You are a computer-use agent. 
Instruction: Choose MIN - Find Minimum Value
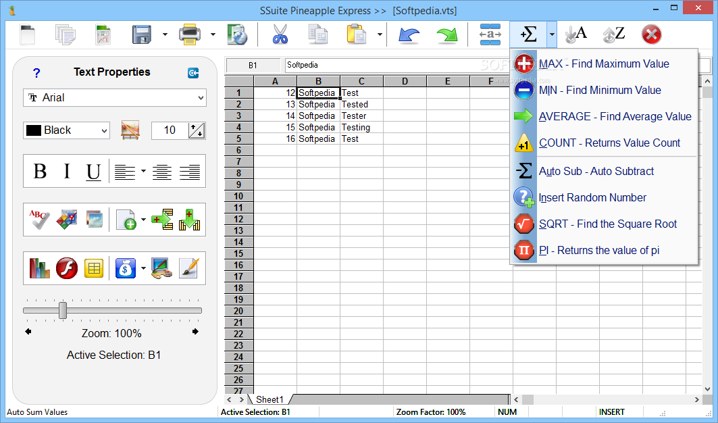point(604,91)
